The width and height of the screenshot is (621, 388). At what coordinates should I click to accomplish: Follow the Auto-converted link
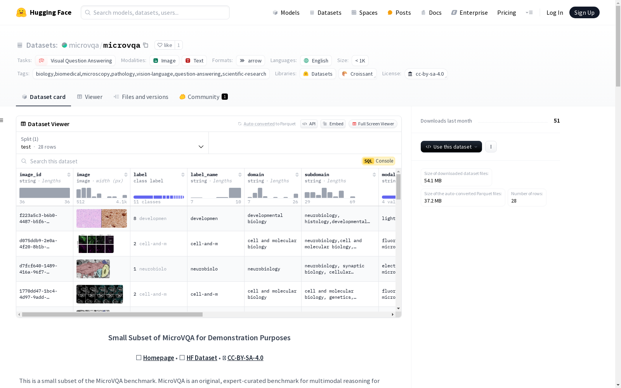point(259,124)
